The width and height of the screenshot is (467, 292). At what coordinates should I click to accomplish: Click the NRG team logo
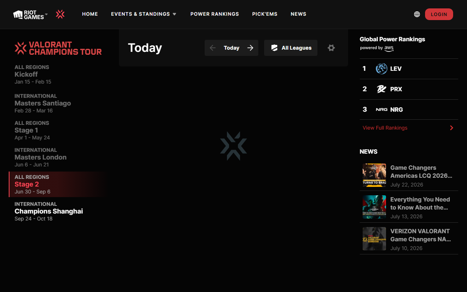[x=382, y=109]
